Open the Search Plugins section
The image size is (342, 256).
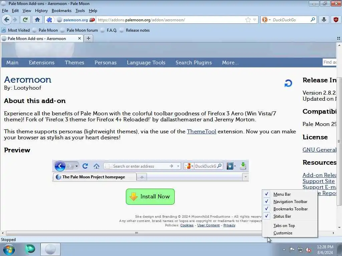194,62
